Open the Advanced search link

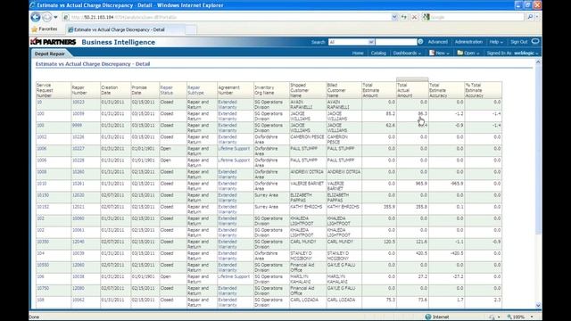point(437,42)
